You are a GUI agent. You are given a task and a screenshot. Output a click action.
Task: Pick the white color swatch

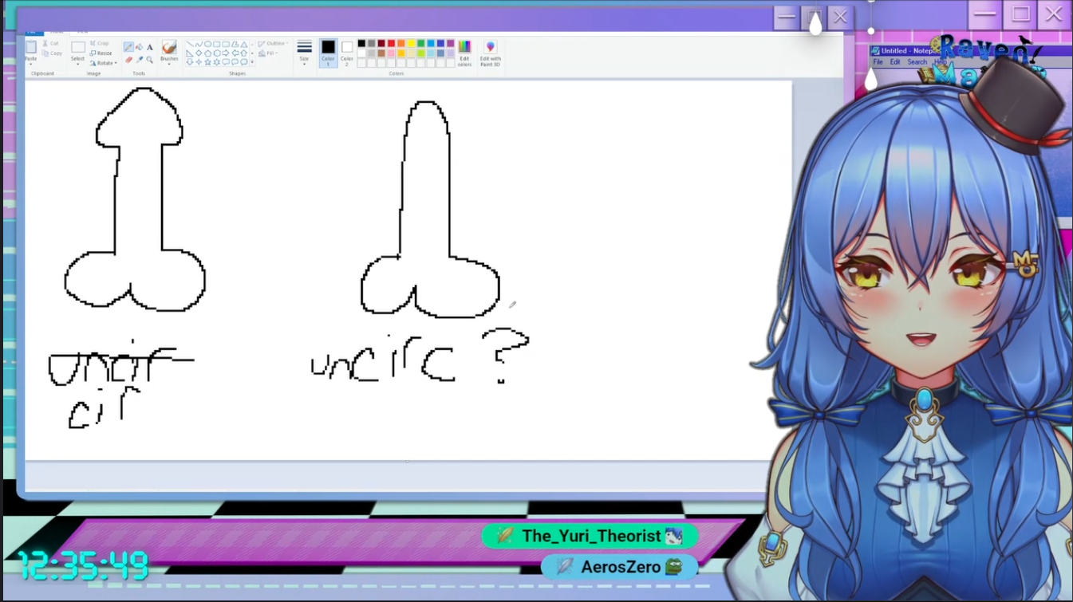pyautogui.click(x=361, y=53)
